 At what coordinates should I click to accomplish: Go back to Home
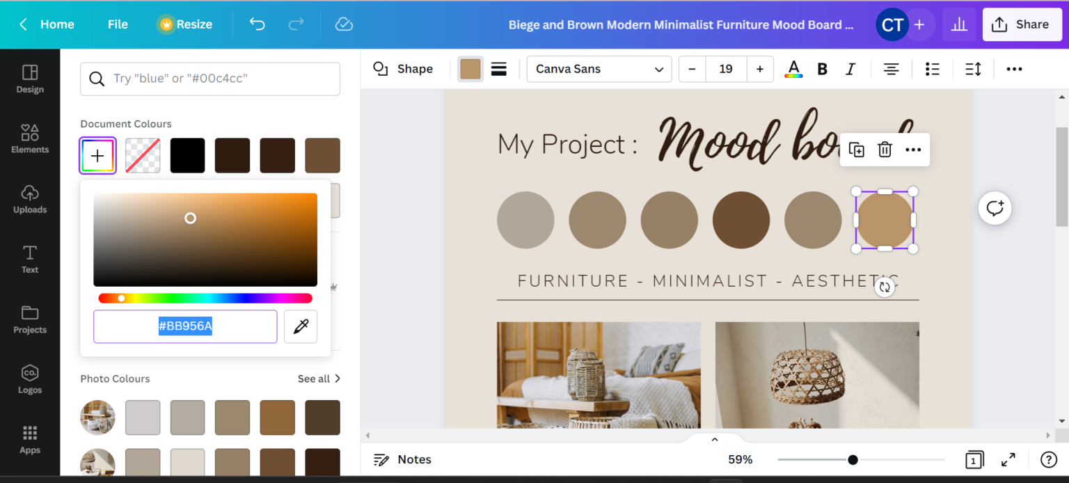coord(46,24)
